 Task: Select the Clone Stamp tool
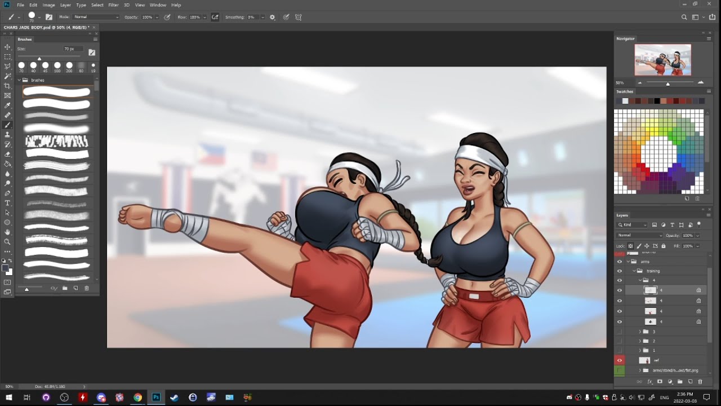click(x=7, y=135)
